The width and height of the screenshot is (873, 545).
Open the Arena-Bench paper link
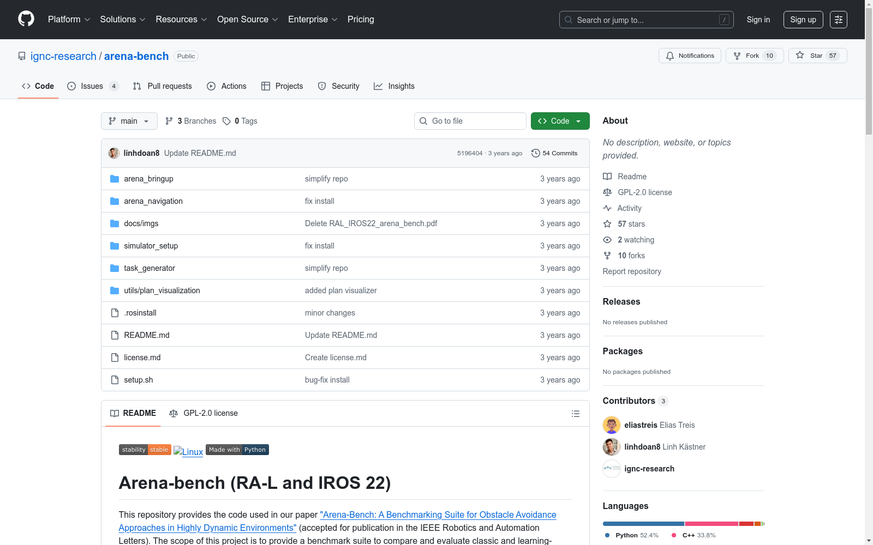(x=338, y=521)
